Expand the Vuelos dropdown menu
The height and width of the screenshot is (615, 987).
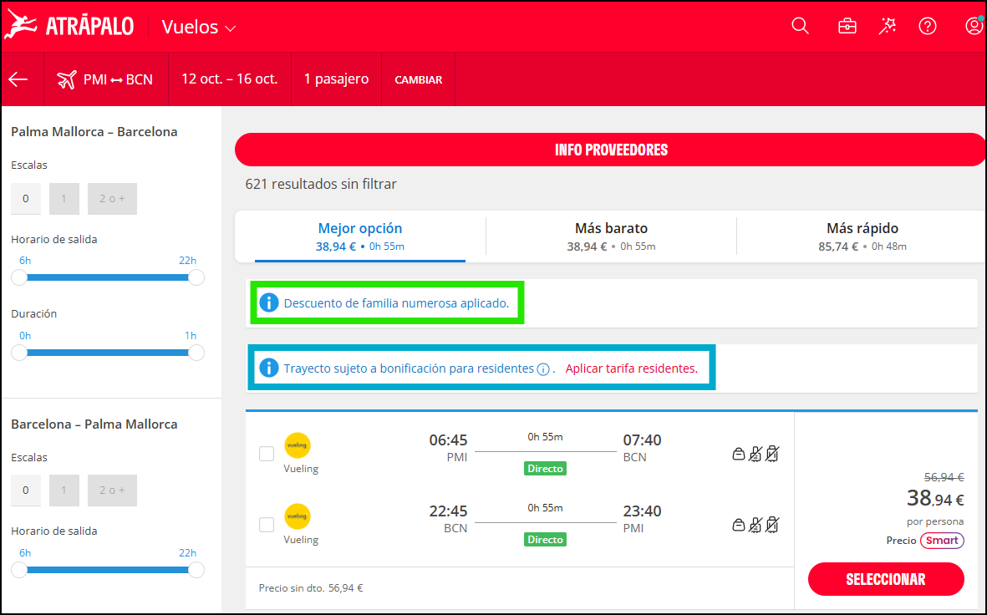(x=199, y=27)
